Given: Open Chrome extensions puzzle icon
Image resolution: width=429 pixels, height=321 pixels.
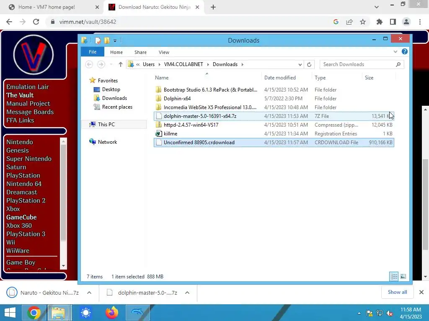Looking at the screenshot, I should coord(379,22).
